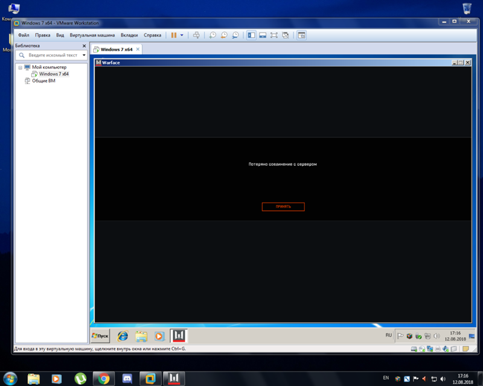
Task: Open the Вид menu
Action: click(60, 35)
